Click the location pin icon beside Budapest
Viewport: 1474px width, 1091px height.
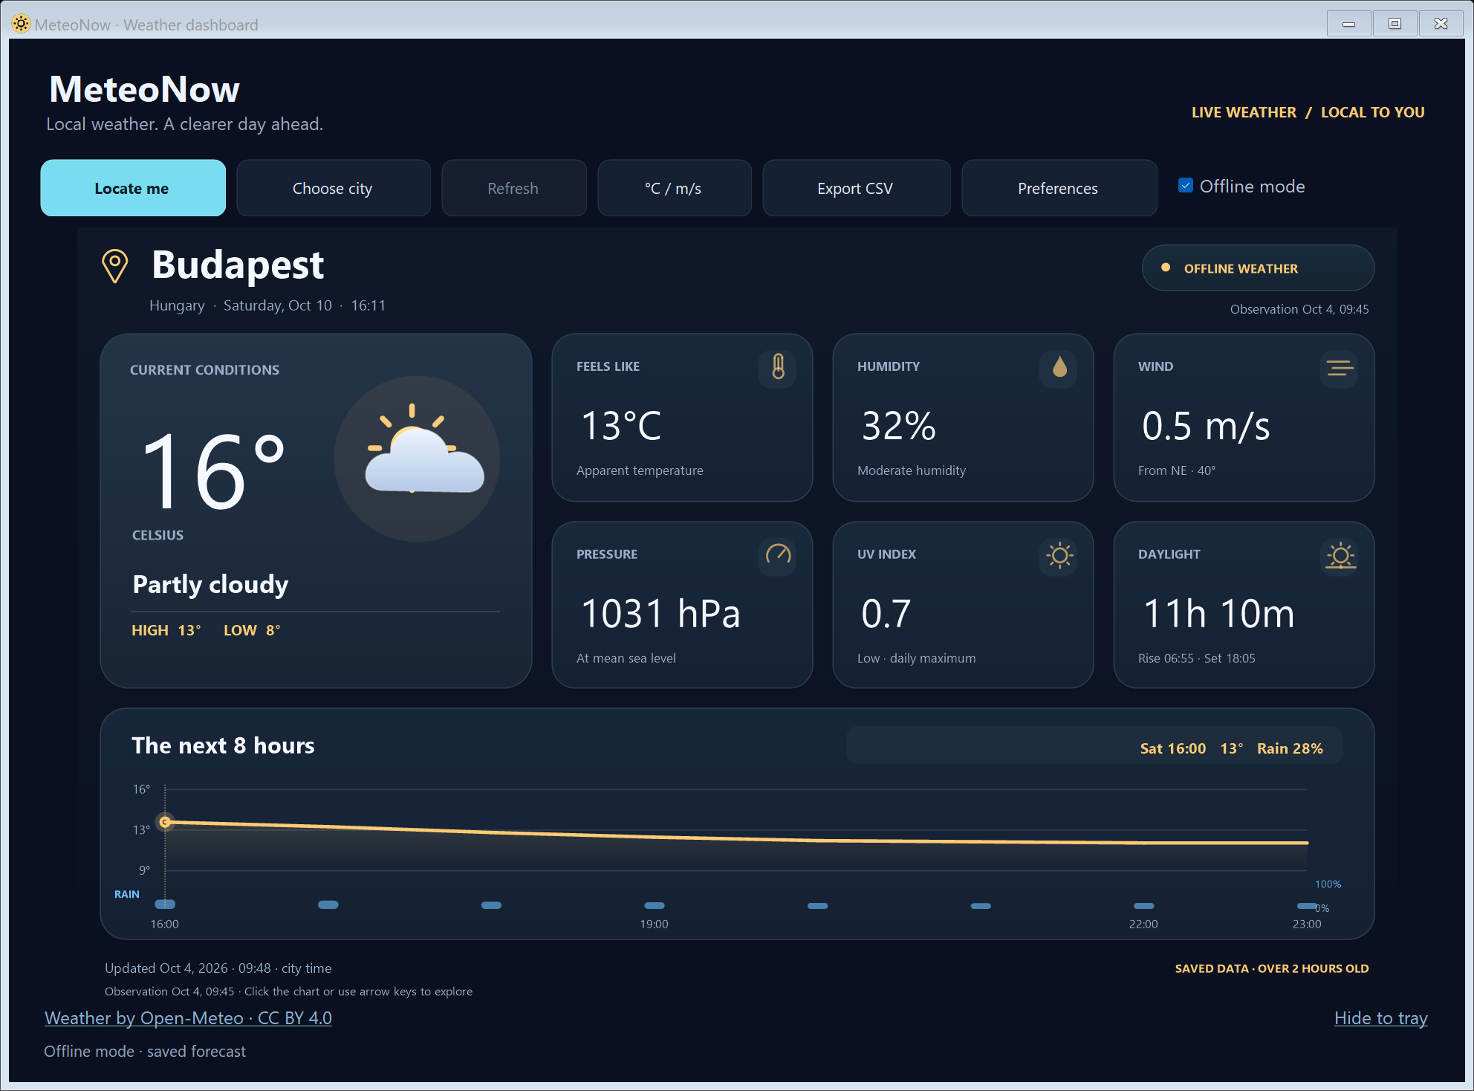114,266
